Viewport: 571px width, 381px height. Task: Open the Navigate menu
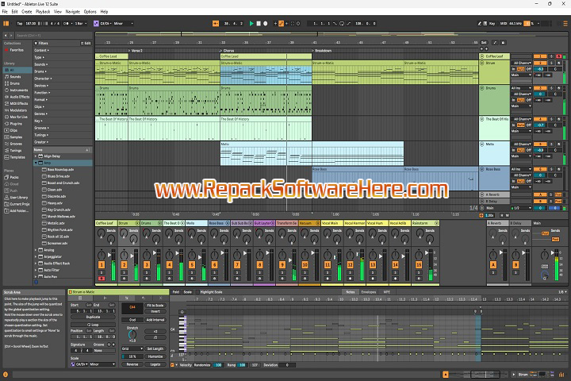tap(72, 12)
